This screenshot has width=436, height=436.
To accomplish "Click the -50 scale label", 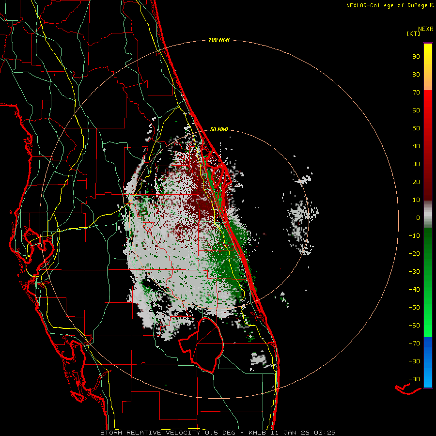I will point(414,308).
